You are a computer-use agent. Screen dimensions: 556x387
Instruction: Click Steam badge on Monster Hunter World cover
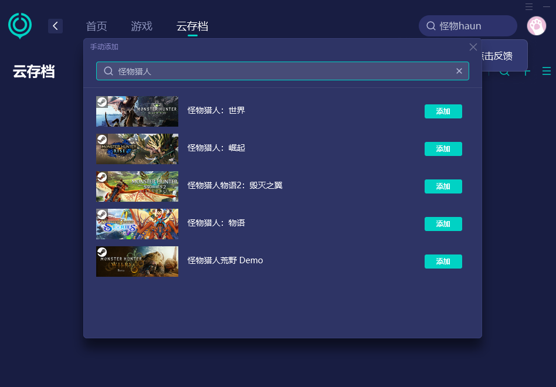click(102, 102)
